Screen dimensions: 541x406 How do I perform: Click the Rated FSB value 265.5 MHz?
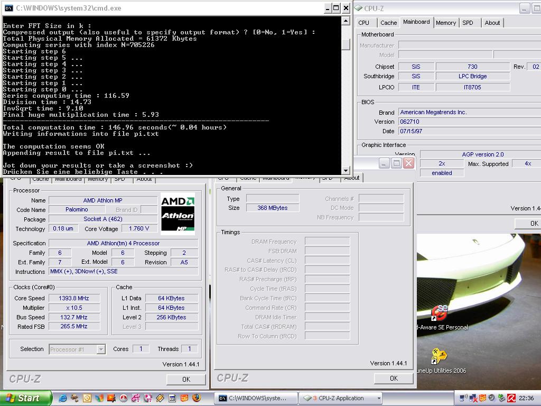click(74, 326)
